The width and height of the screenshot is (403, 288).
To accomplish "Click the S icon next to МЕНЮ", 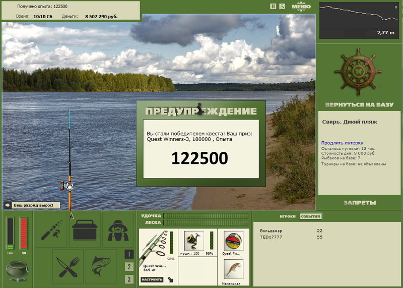I will [x=282, y=6].
